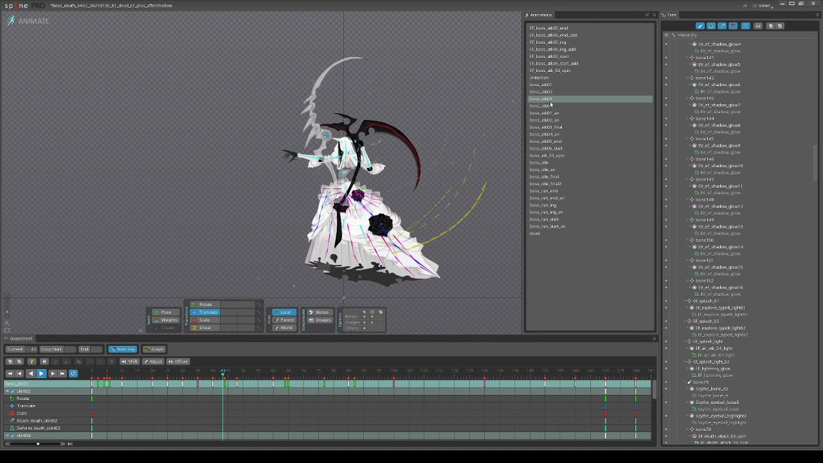The image size is (823, 463).
Task: Switch to the Animations tab
Action: [x=539, y=15]
